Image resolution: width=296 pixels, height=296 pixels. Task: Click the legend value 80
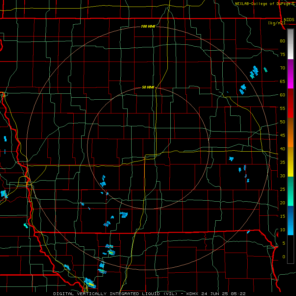click(283, 41)
